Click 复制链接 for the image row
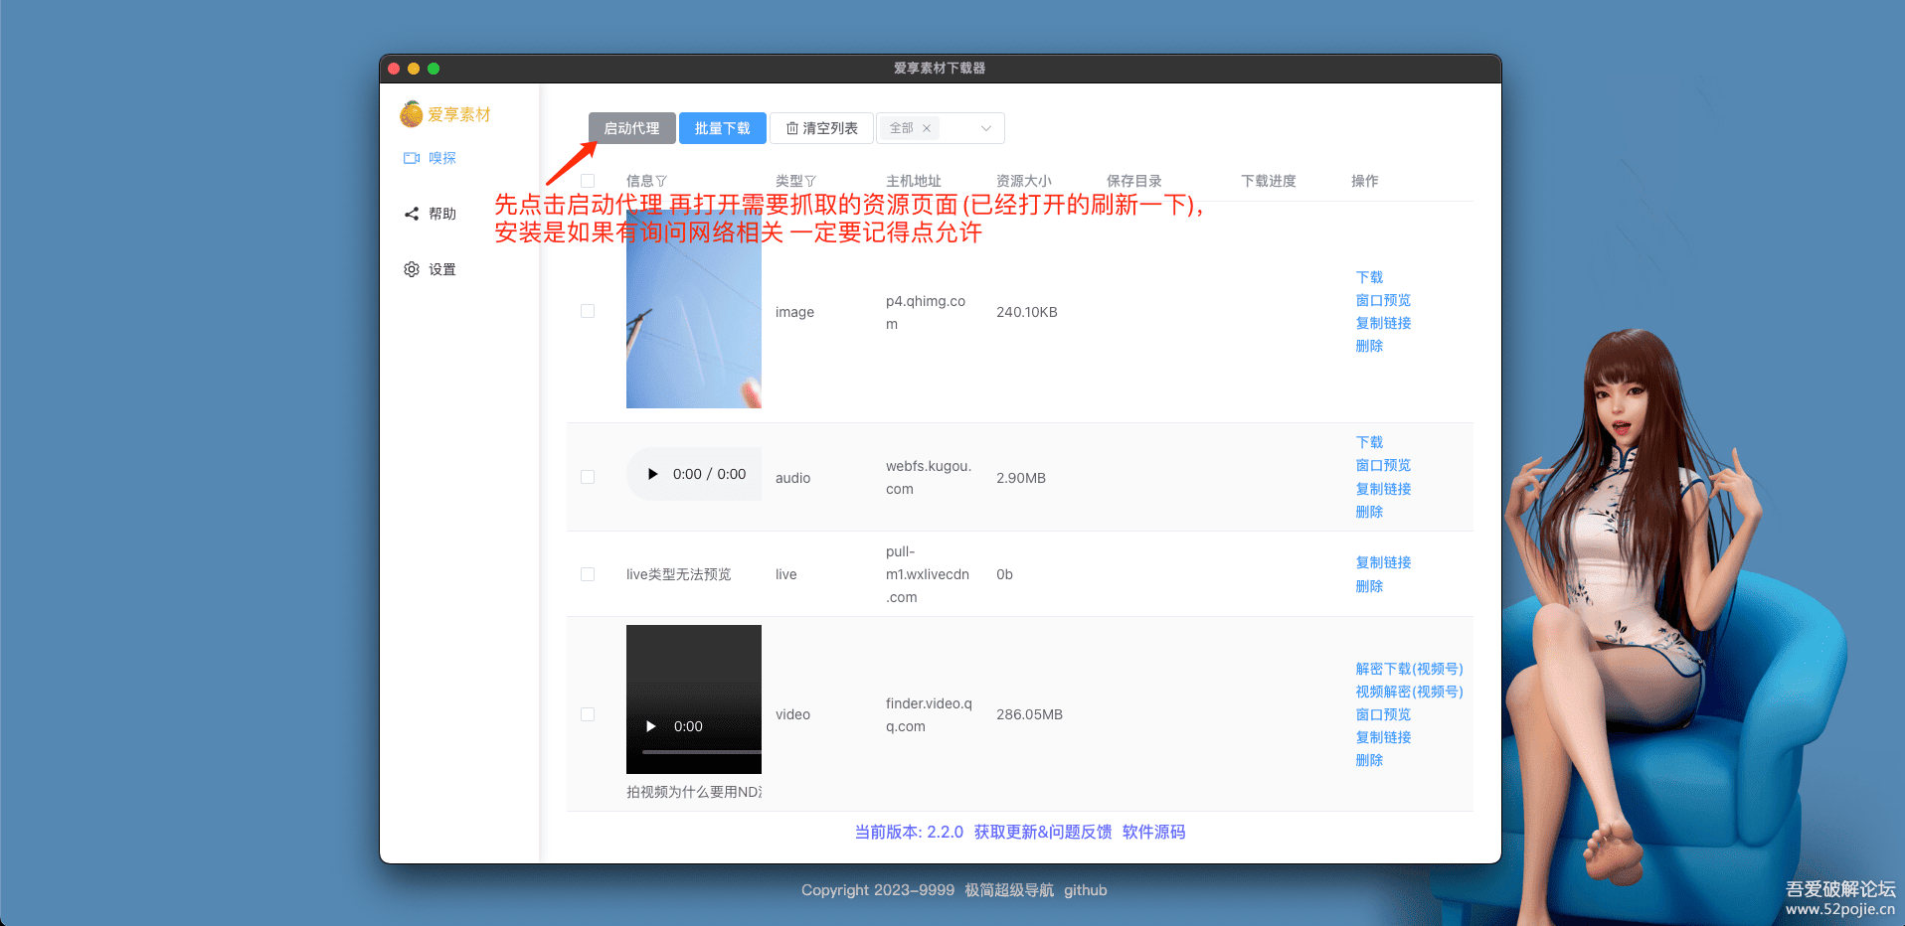1905x926 pixels. (x=1383, y=323)
